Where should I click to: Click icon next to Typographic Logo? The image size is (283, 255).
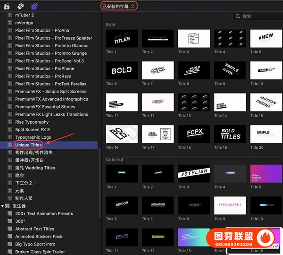(10, 137)
